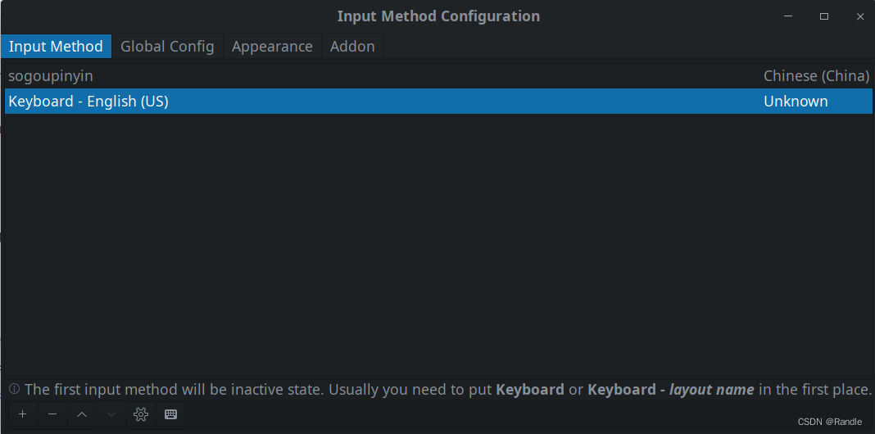Viewport: 875px width, 434px height.
Task: Open the Global Config tab
Action: click(167, 47)
